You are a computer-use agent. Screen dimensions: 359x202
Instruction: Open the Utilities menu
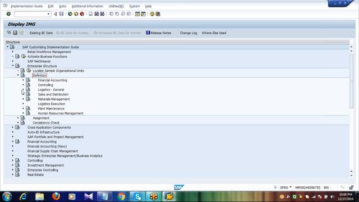(116, 6)
